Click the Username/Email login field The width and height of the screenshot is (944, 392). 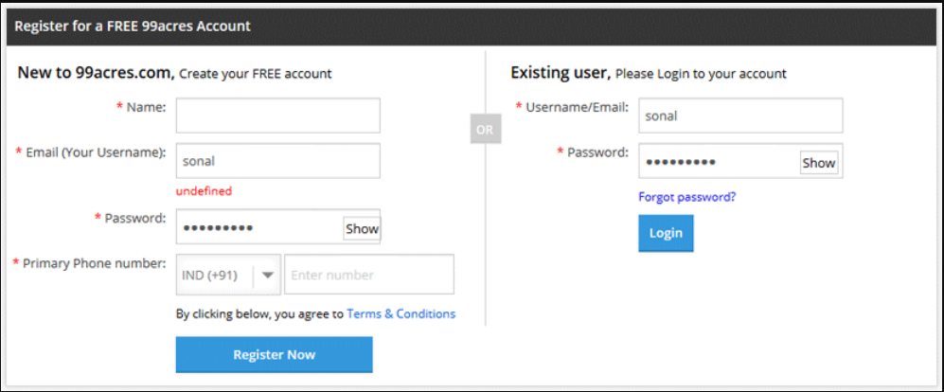coord(740,116)
